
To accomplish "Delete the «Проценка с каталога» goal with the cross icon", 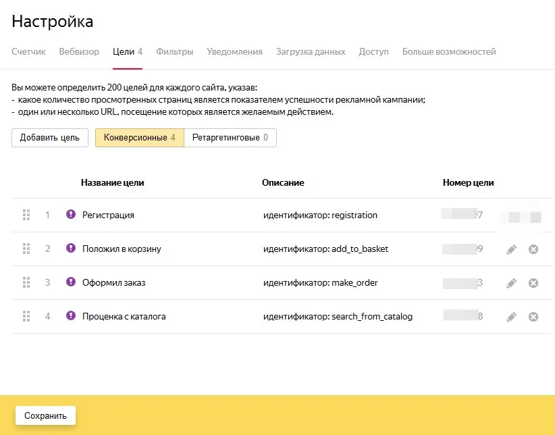I will (533, 316).
